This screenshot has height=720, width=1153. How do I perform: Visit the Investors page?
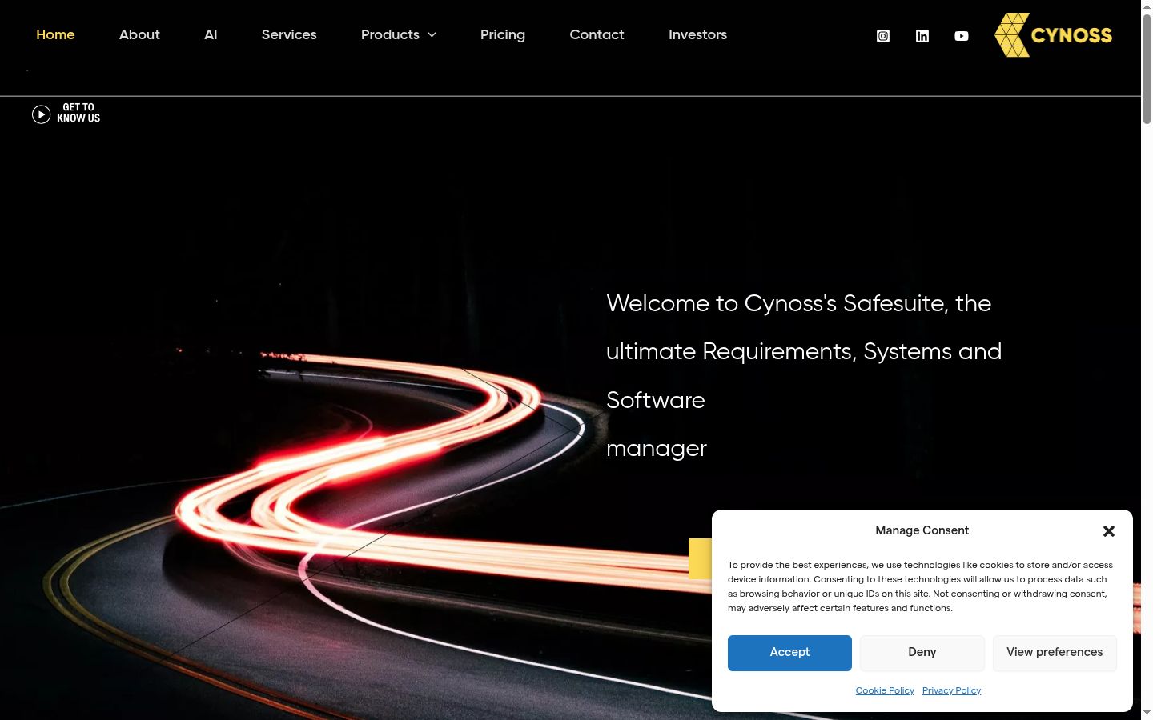click(x=697, y=34)
